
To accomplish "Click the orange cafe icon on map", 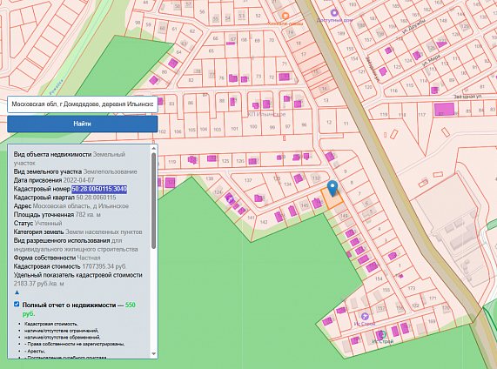I will coord(285,16).
